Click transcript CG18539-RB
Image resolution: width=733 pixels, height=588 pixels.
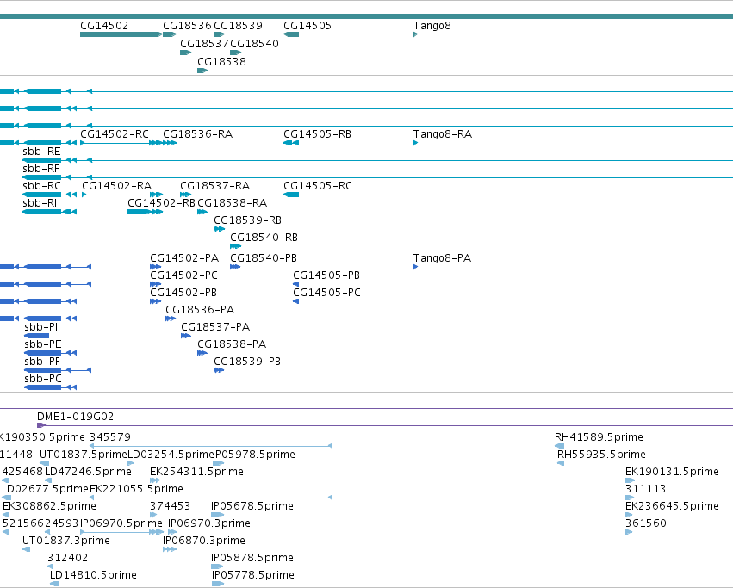click(x=220, y=229)
